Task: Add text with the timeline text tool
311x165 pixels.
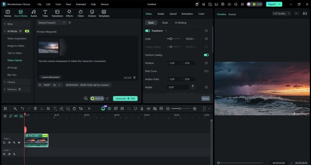Action: [55, 109]
